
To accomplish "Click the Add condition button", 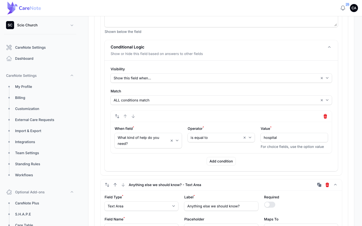I will coord(221,161).
